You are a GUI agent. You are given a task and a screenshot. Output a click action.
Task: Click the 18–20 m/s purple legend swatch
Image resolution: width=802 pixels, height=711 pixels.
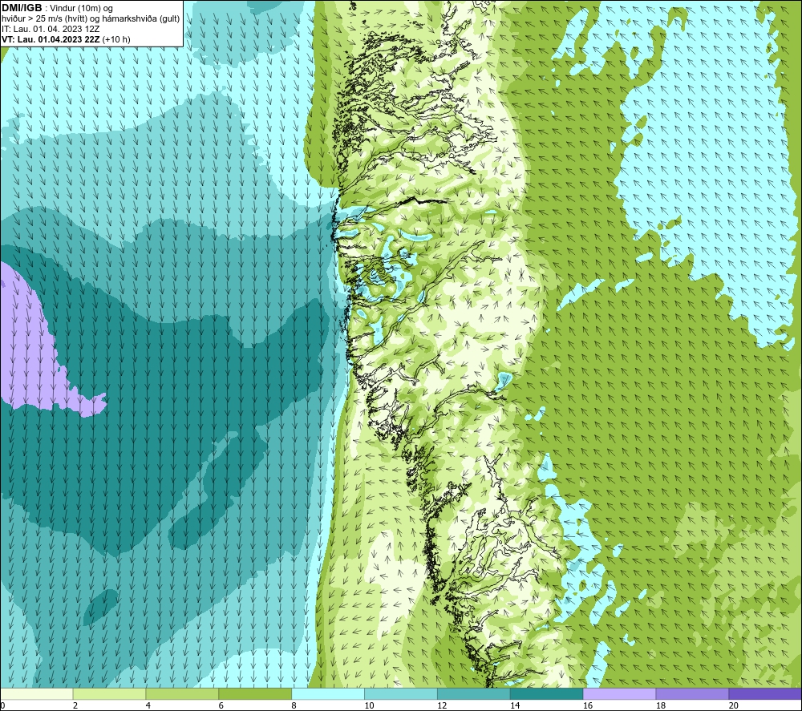coord(692,693)
